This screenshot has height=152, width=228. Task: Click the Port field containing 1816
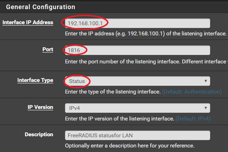point(137,50)
